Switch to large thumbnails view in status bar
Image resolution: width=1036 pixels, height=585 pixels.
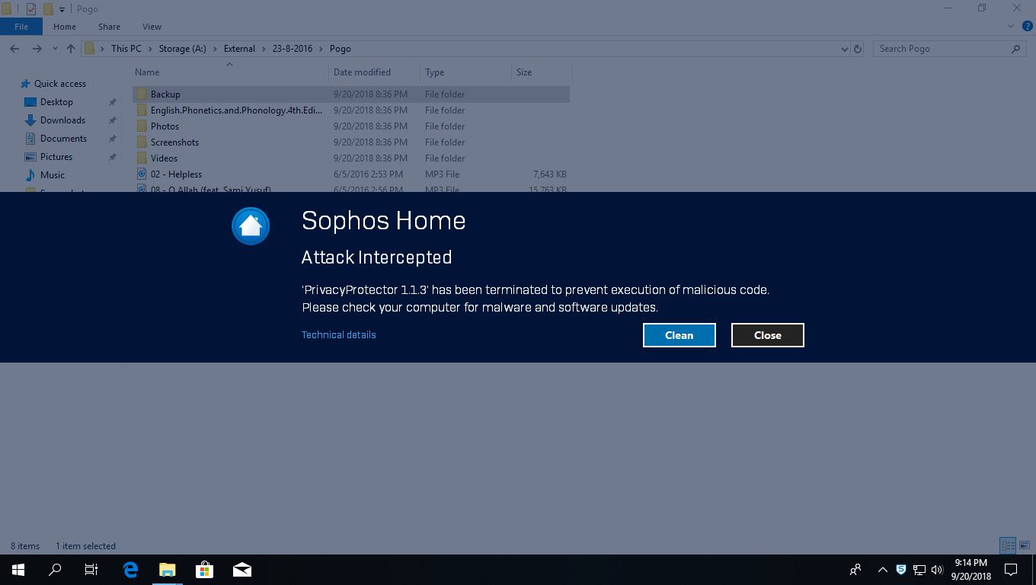(1025, 545)
